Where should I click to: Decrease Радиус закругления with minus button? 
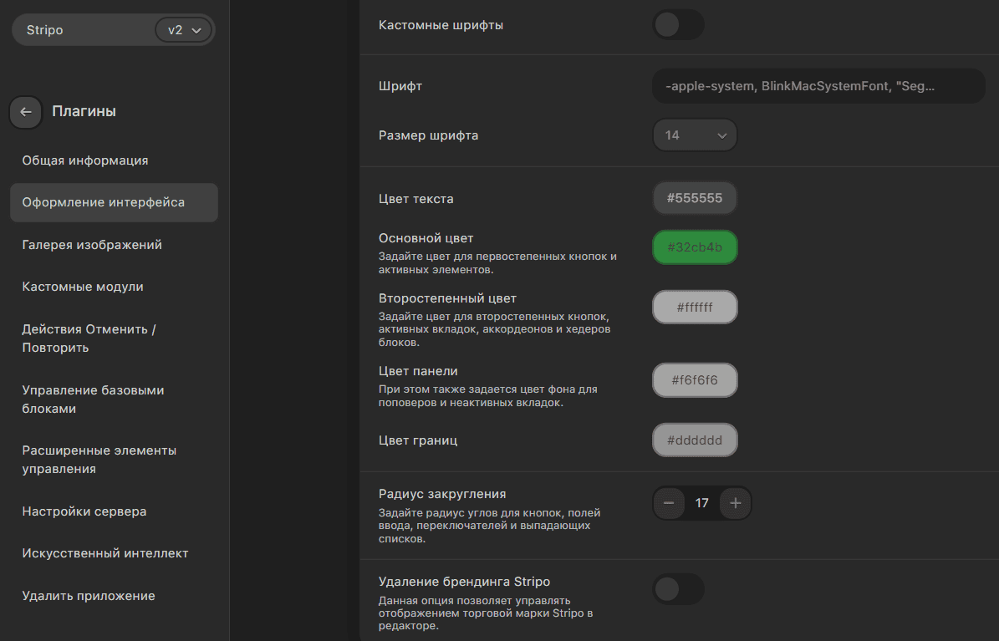669,503
